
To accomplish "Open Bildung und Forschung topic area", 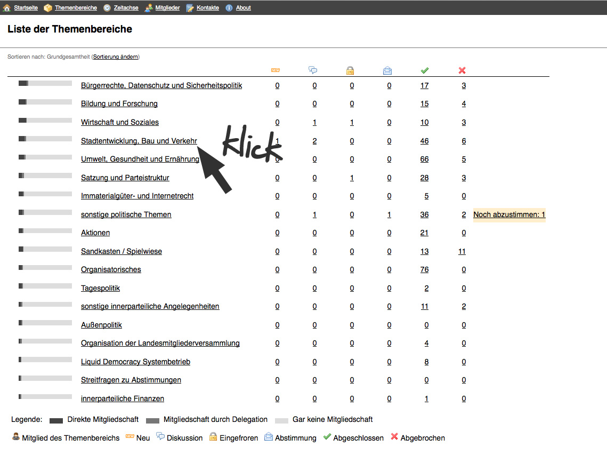I will tap(119, 103).
